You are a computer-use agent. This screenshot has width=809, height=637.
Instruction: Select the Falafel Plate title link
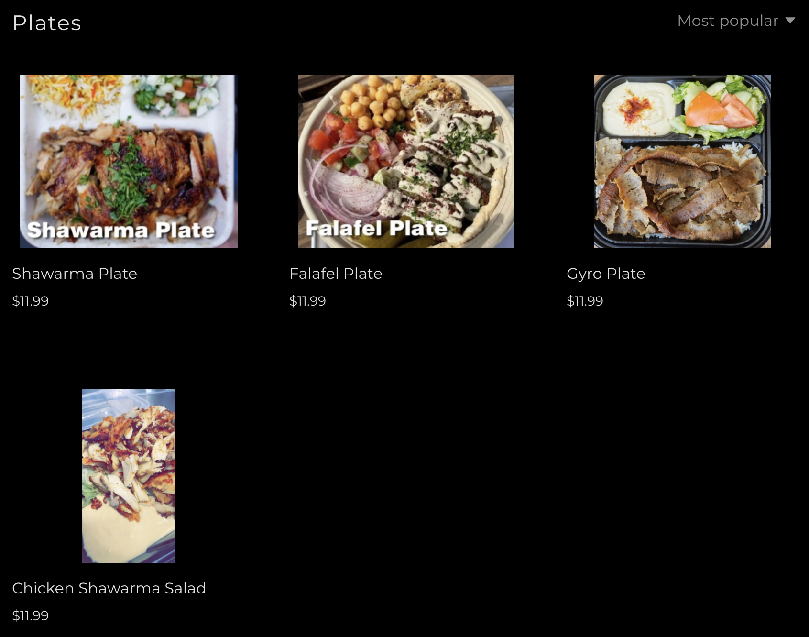tap(336, 274)
